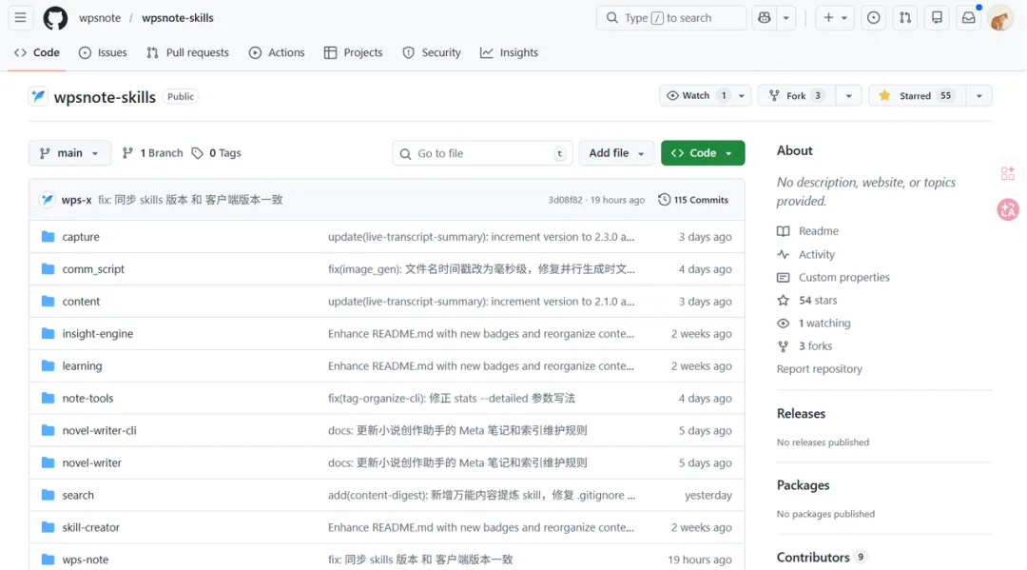The width and height of the screenshot is (1027, 570).
Task: Switch to the Security tab
Action: [432, 52]
